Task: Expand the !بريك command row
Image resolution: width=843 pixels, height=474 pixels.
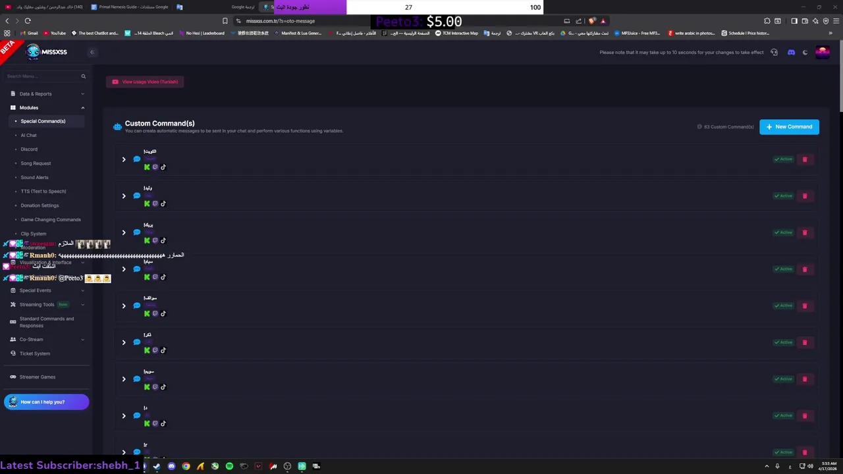Action: (123, 232)
